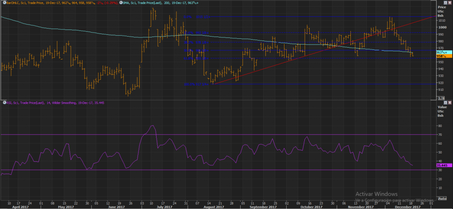453x209 pixels.
Task: Maximize the price chart pane
Action: 445,2
